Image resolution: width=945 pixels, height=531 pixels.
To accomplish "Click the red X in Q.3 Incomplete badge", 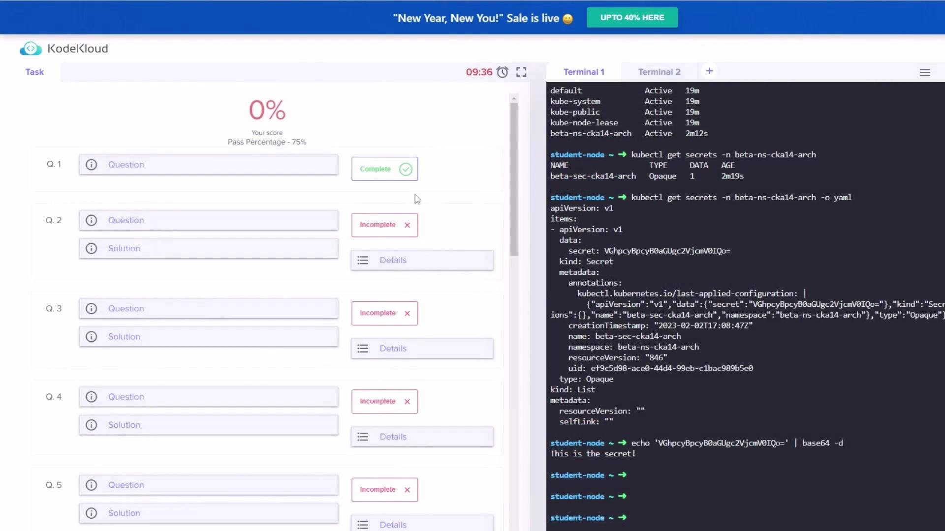I will click(407, 314).
